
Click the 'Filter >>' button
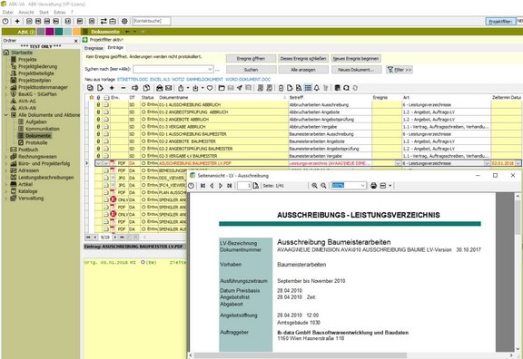pyautogui.click(x=400, y=70)
